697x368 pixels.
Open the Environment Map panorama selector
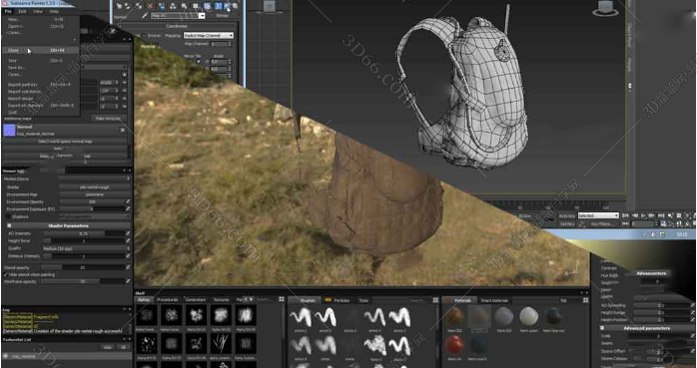[x=93, y=194]
